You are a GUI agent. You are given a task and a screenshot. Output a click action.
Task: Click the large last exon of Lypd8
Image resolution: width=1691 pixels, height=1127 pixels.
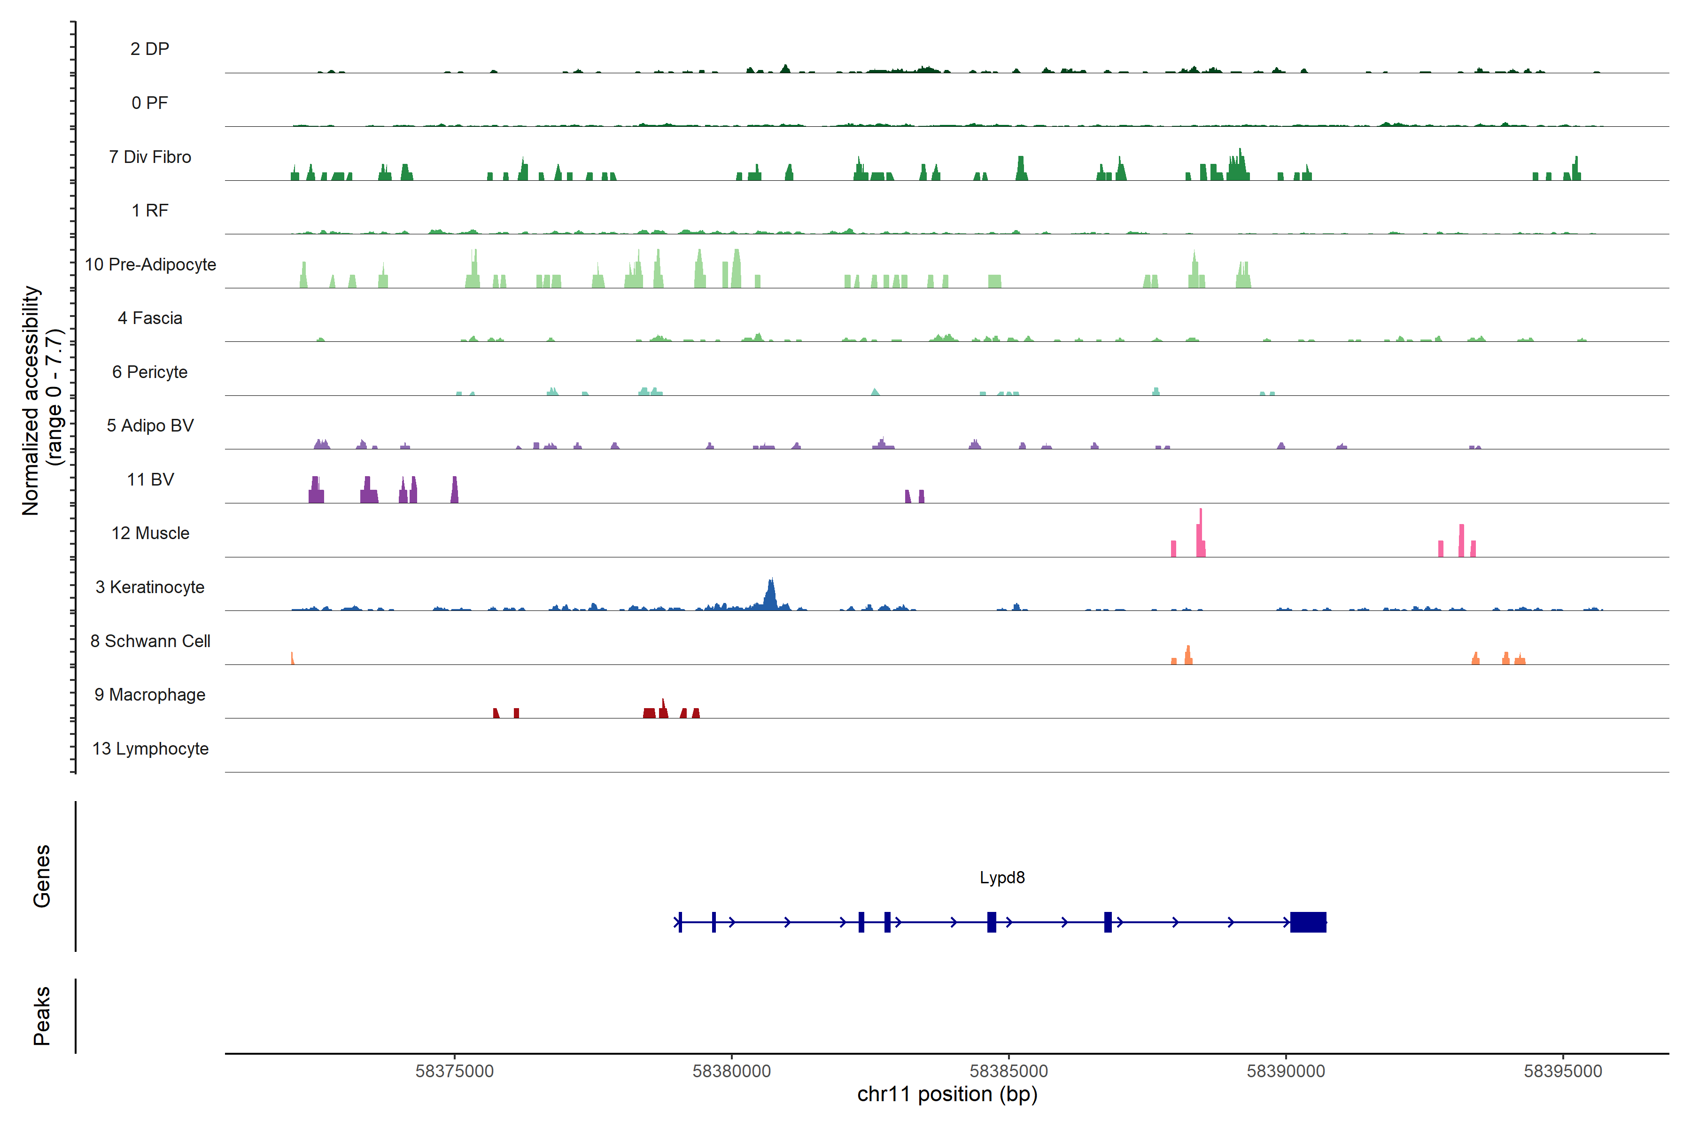coord(1308,922)
